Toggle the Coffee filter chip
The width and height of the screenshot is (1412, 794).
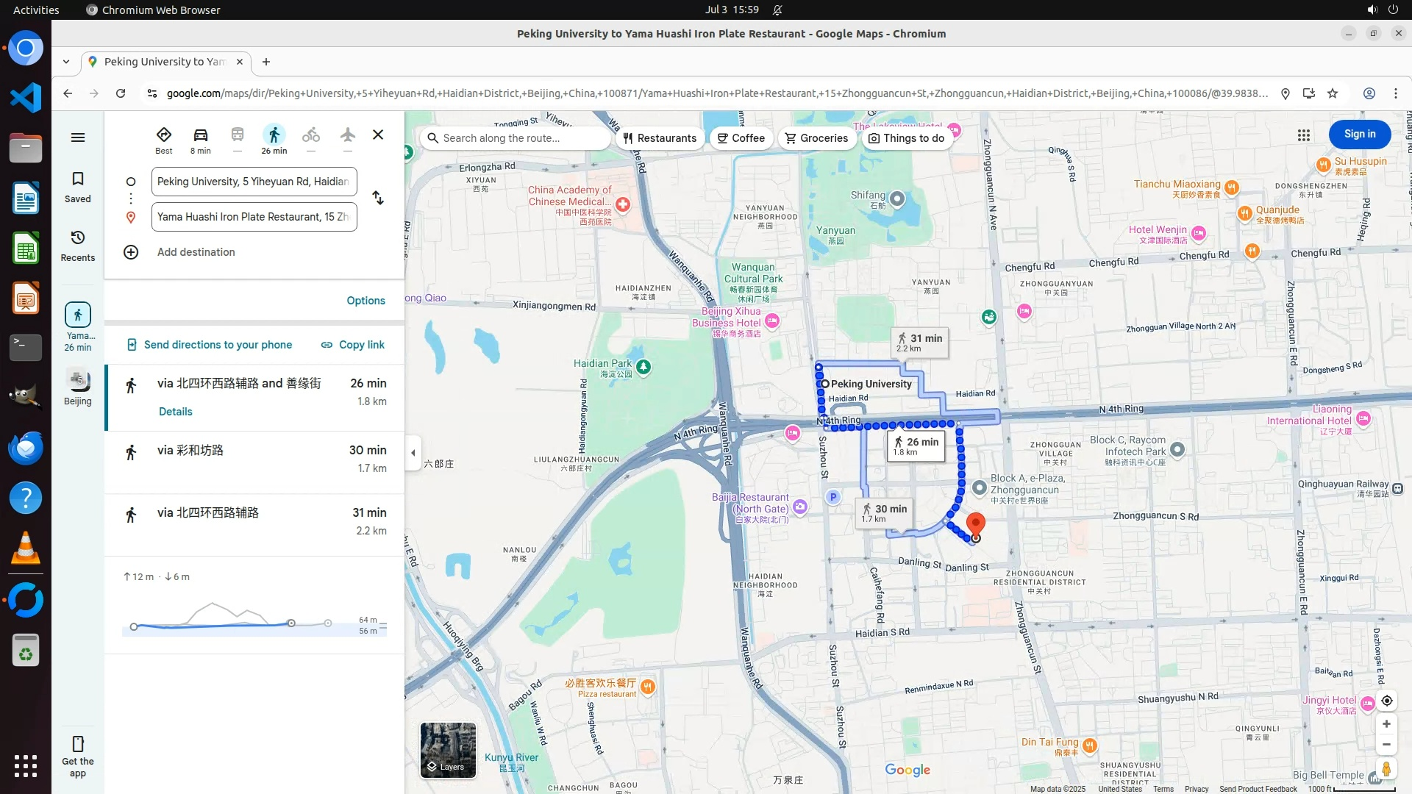pyautogui.click(x=741, y=138)
